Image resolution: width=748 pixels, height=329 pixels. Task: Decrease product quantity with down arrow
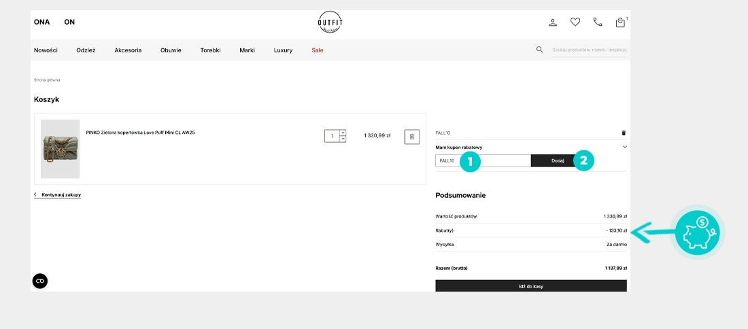pos(343,139)
